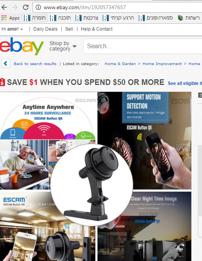The image size is (202, 261).
Task: Reload the page with the refresh icon
Action: click(x=26, y=7)
